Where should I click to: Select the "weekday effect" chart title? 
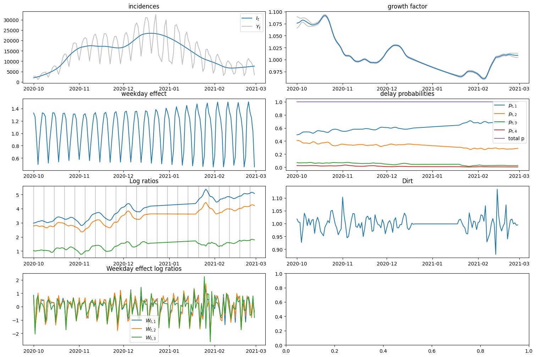144,94
